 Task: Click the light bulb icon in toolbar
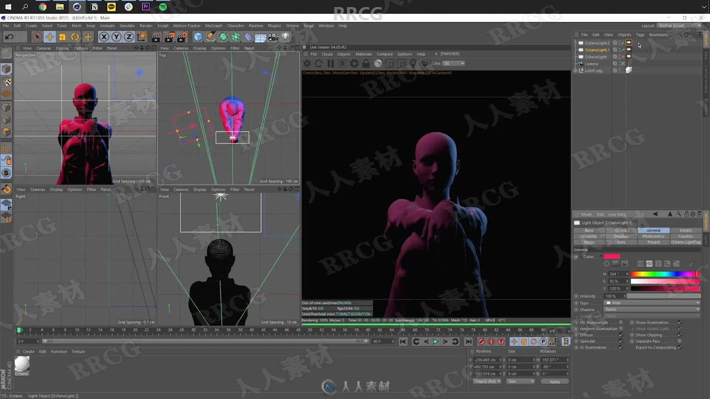click(285, 37)
